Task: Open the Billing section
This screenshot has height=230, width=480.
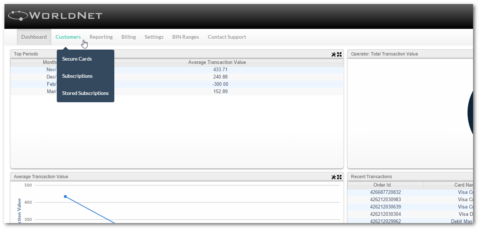Action: tap(129, 37)
